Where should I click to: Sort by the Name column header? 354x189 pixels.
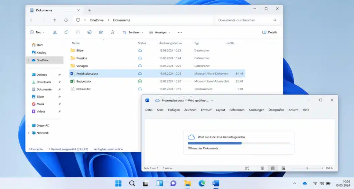[76, 43]
